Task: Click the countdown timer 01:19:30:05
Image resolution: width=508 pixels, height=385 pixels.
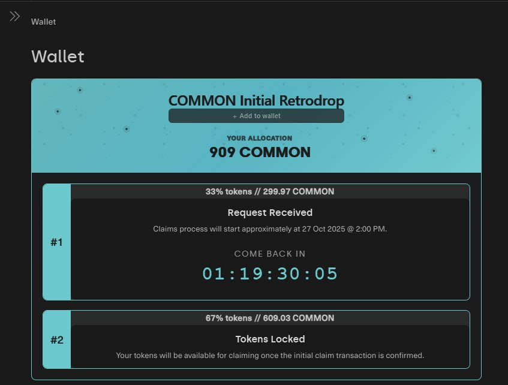Action: (x=270, y=273)
